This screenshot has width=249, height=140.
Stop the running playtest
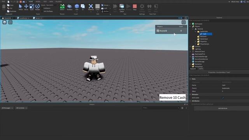(135, 7)
